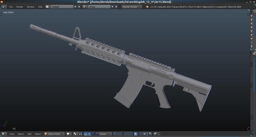Screen dimensions: 256x137
Task: Click the OpenGL render animation icon
Action: coord(158,134)
